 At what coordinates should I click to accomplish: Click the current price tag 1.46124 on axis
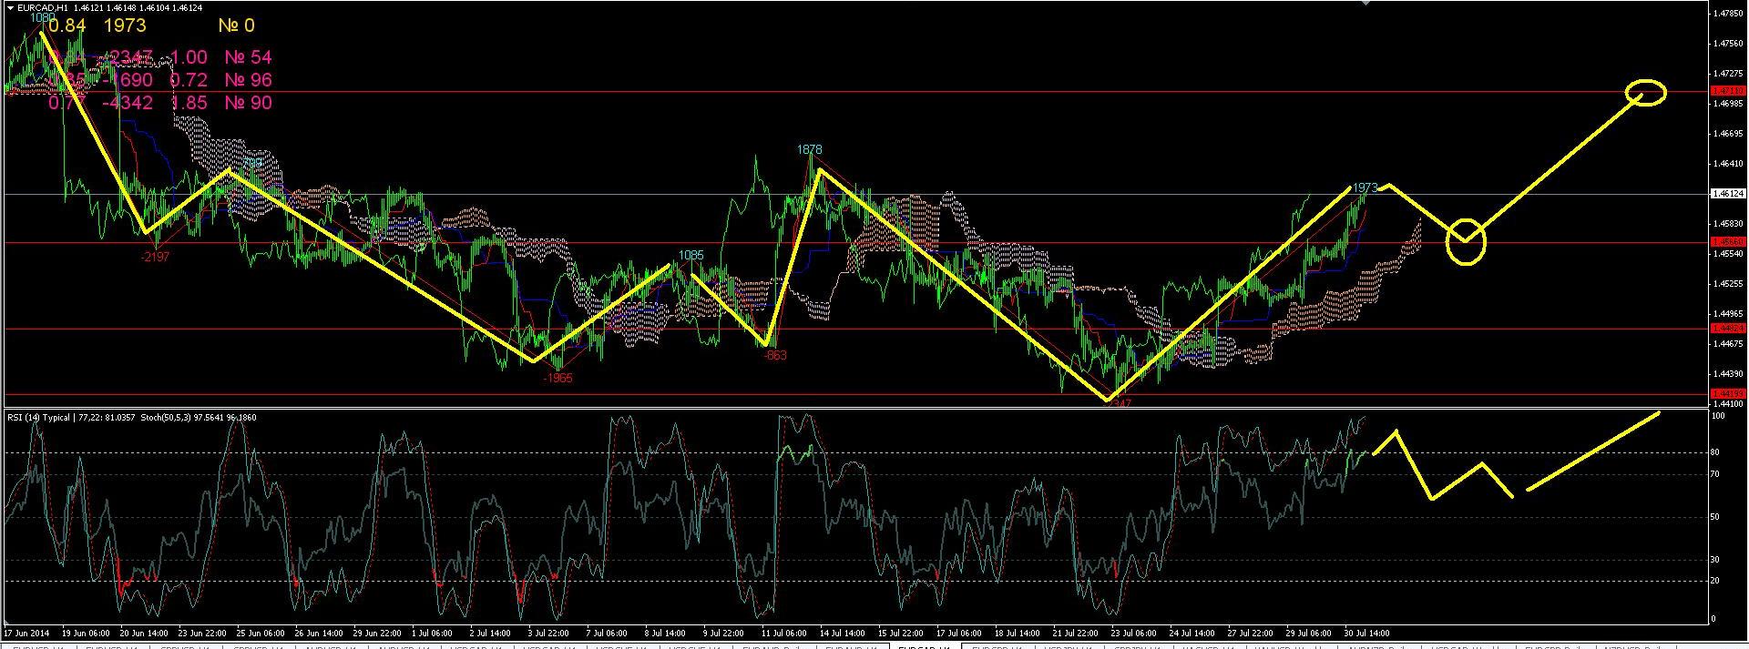click(x=1728, y=194)
